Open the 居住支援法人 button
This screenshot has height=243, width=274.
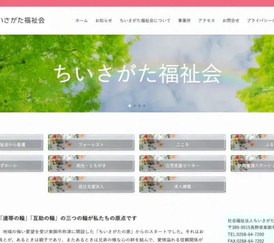[x=91, y=184]
